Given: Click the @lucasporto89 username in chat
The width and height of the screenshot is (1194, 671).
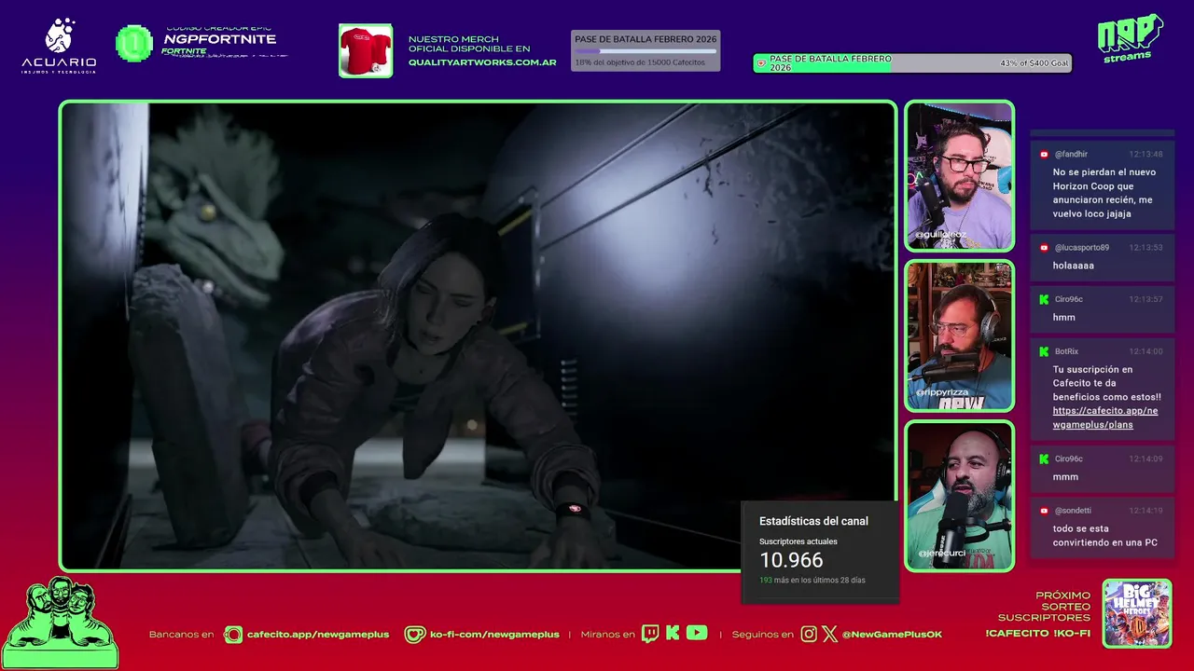Looking at the screenshot, I should tap(1082, 248).
